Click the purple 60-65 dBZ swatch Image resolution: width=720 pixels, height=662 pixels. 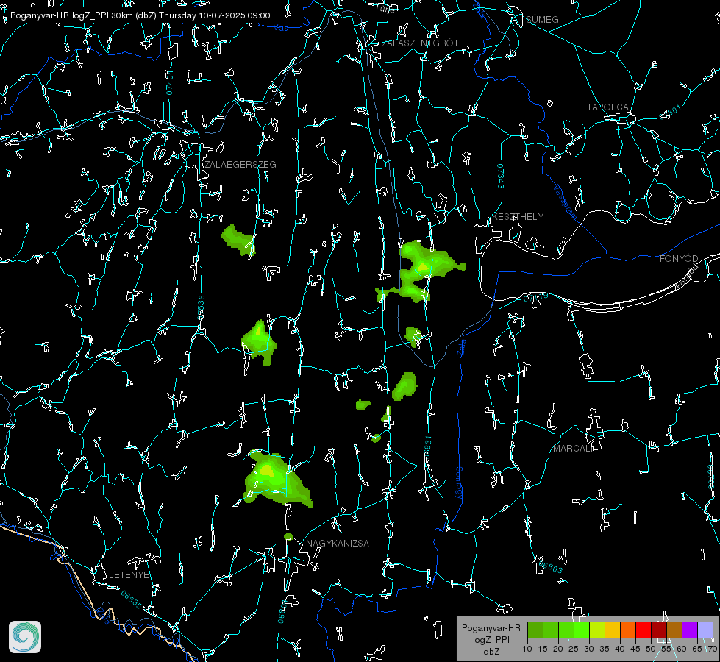tap(690, 630)
